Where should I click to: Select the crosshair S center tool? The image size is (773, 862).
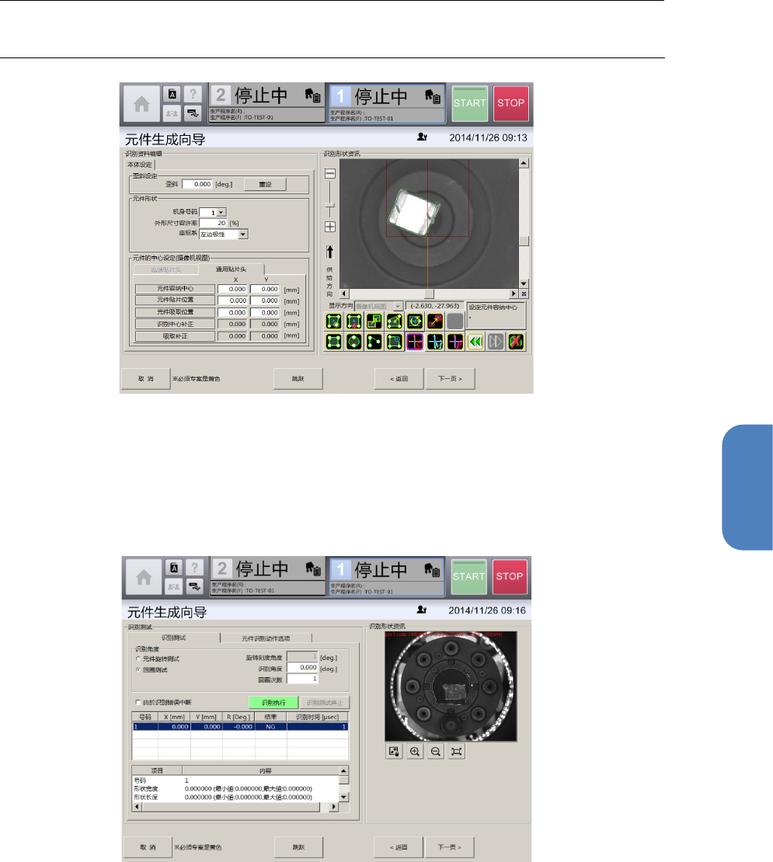[415, 342]
